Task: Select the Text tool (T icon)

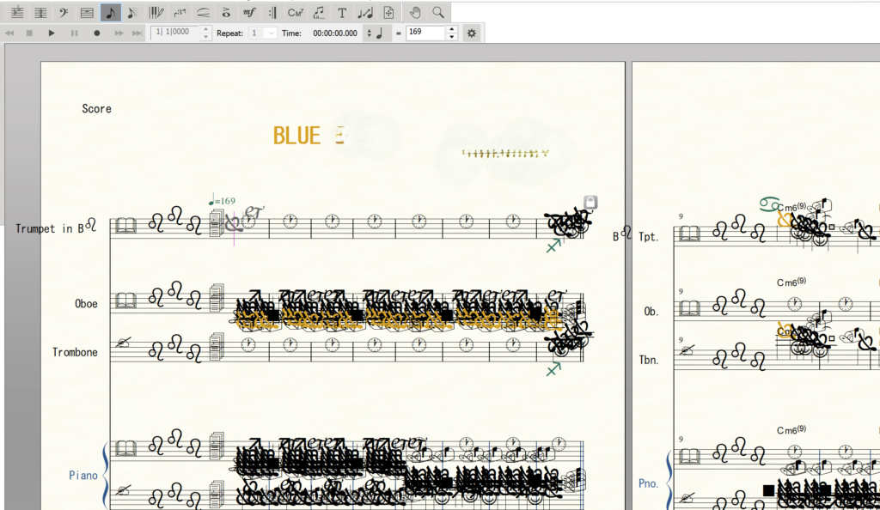Action: (342, 12)
